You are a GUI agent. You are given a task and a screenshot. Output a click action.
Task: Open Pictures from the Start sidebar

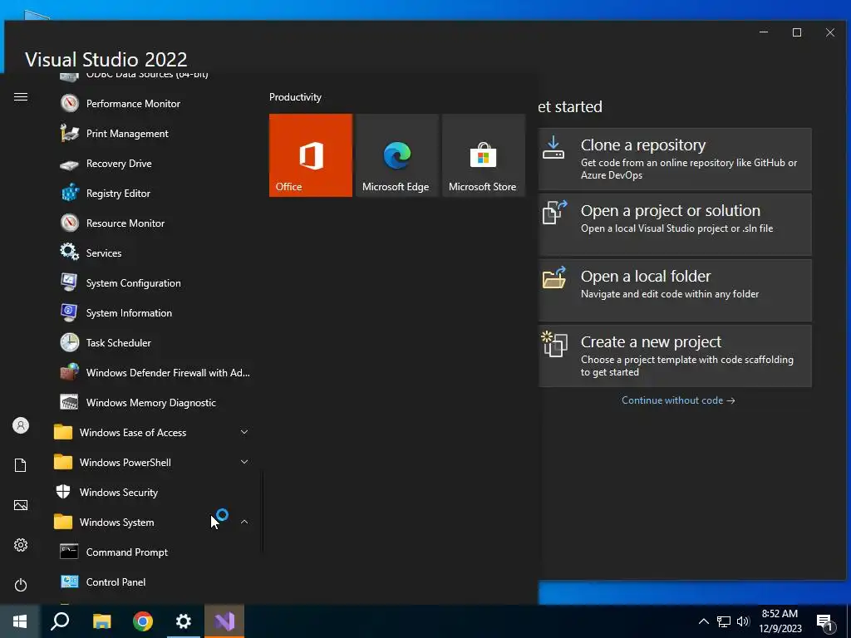click(x=21, y=505)
